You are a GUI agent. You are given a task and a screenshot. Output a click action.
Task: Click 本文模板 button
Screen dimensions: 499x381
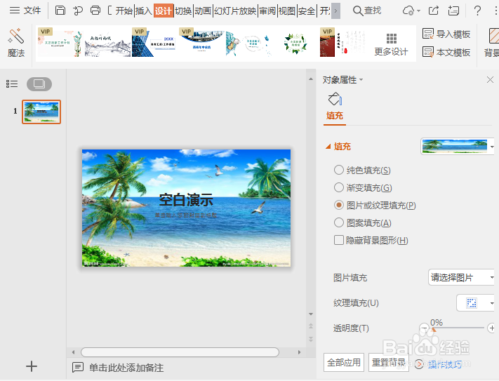tap(446, 52)
